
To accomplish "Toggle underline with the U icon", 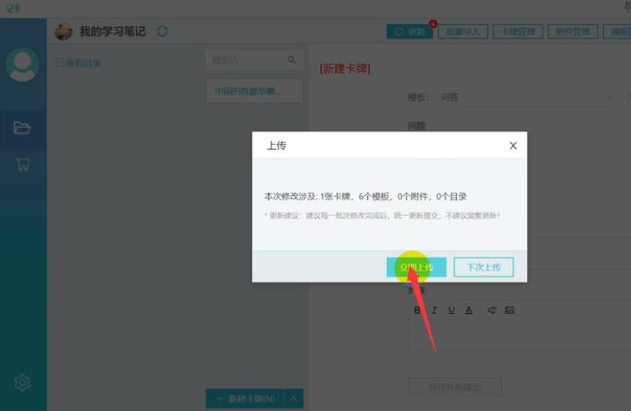I will tap(451, 310).
